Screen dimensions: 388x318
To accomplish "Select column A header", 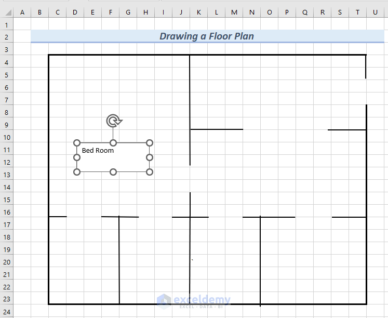I will click(22, 12).
